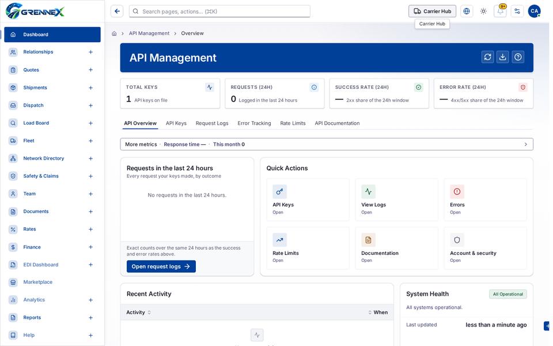Open the API Documentation tab

tap(337, 123)
